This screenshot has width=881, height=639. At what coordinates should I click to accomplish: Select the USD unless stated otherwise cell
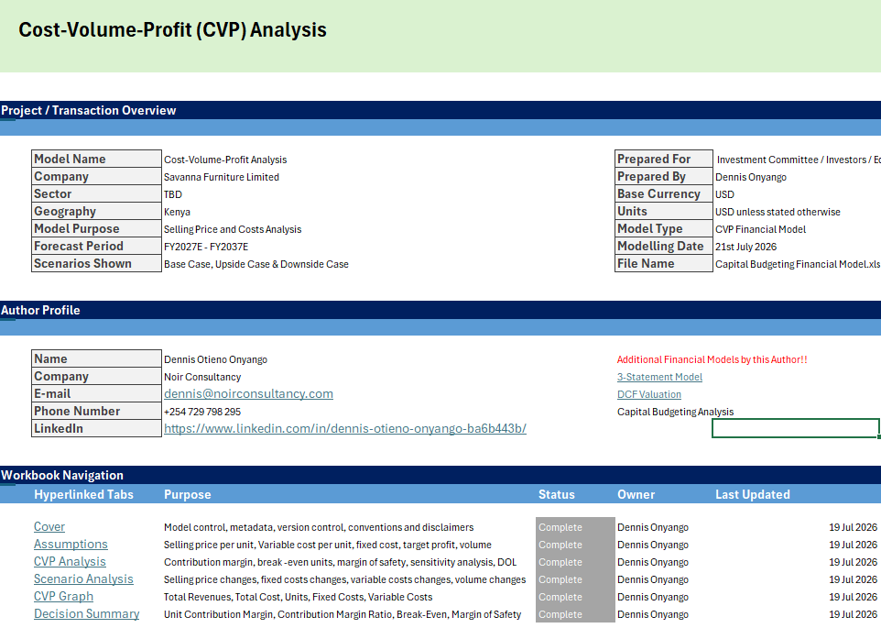(778, 212)
